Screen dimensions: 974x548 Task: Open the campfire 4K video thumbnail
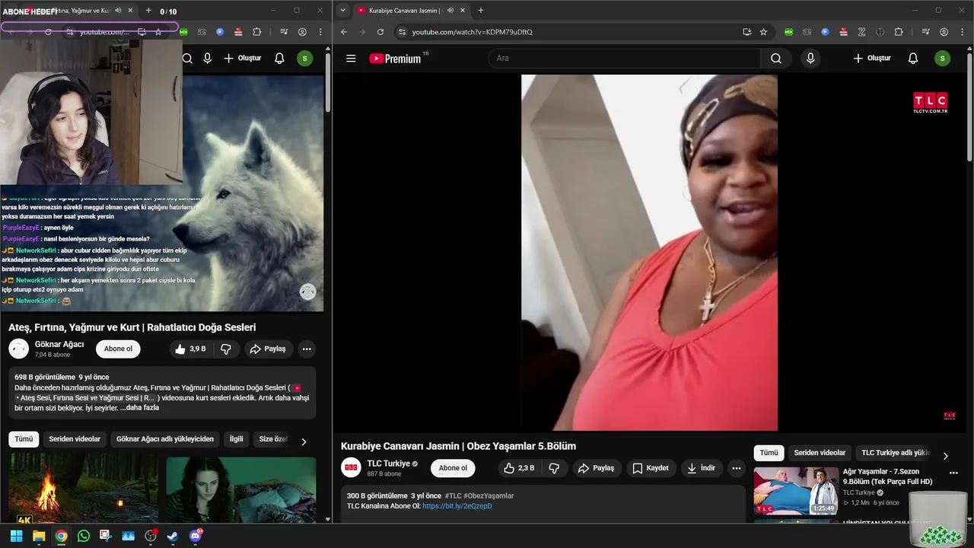tap(84, 489)
